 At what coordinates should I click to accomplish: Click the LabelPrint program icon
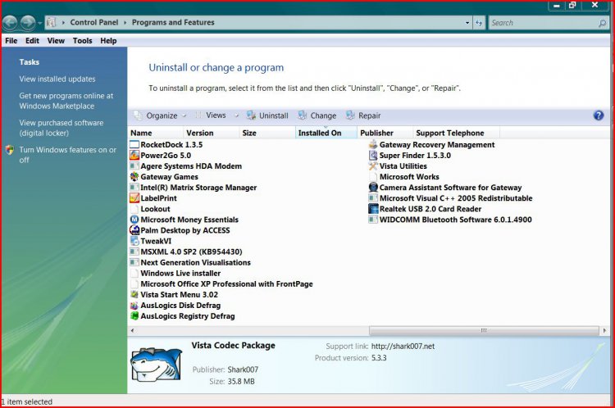click(134, 198)
